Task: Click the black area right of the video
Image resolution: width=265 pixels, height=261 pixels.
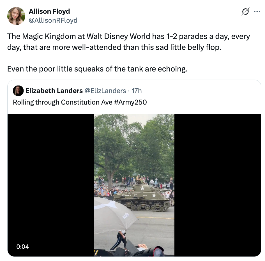Action: click(217, 185)
